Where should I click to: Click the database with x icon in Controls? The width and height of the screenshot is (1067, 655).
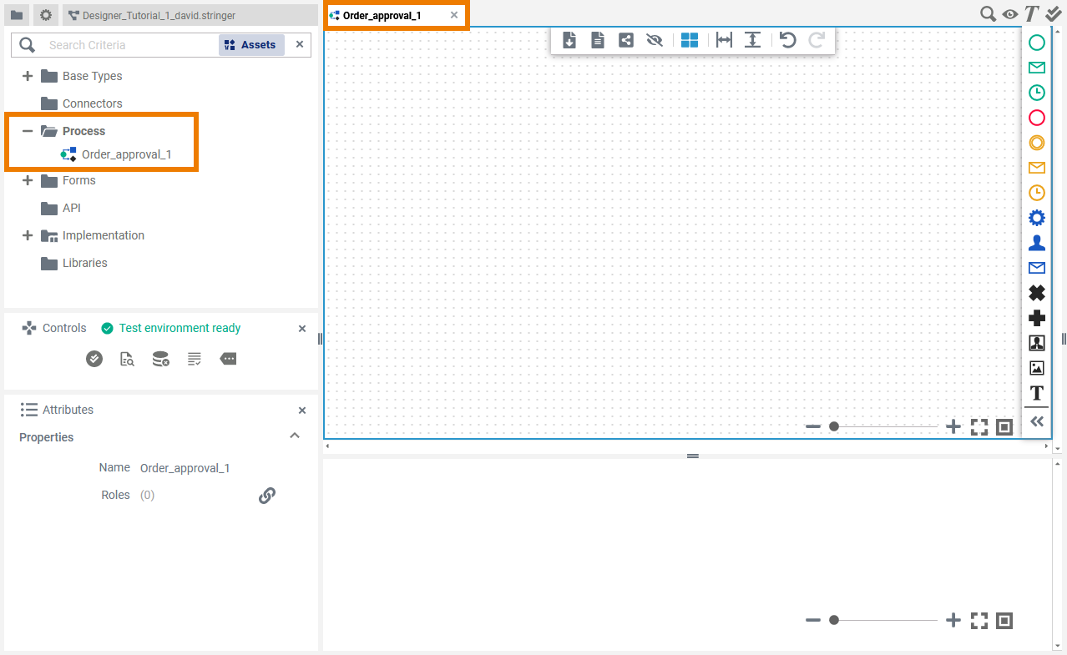[x=161, y=359]
